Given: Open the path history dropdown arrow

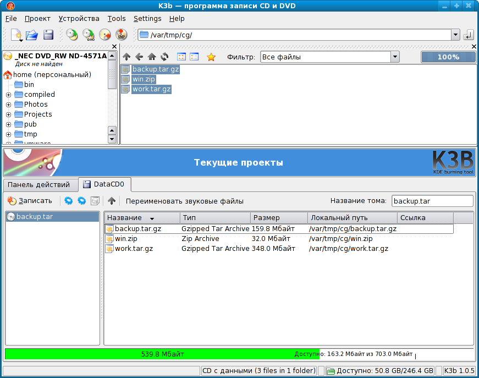Looking at the screenshot, I should (x=455, y=35).
